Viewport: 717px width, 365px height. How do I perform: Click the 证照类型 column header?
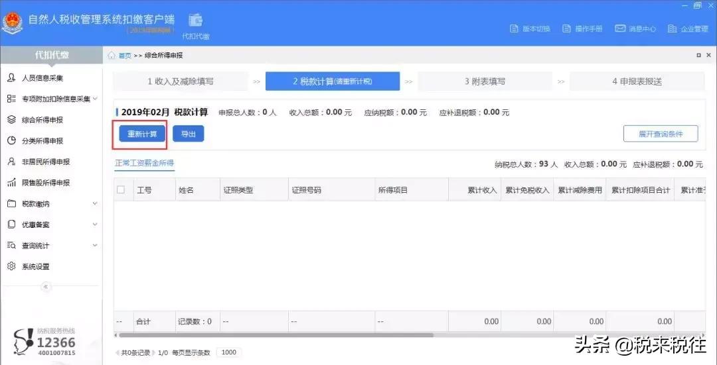tap(254, 190)
